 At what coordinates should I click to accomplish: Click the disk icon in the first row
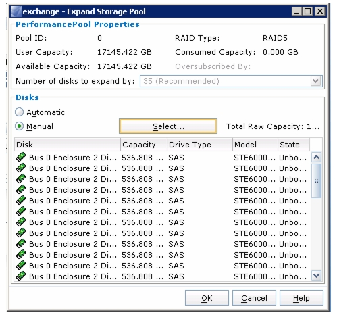click(21, 157)
